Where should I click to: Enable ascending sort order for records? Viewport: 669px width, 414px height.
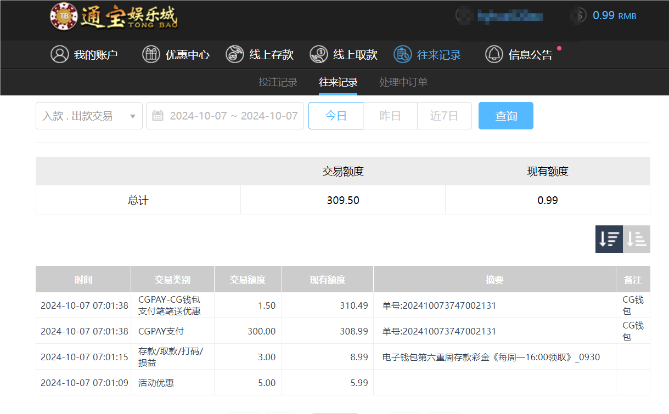coord(637,239)
